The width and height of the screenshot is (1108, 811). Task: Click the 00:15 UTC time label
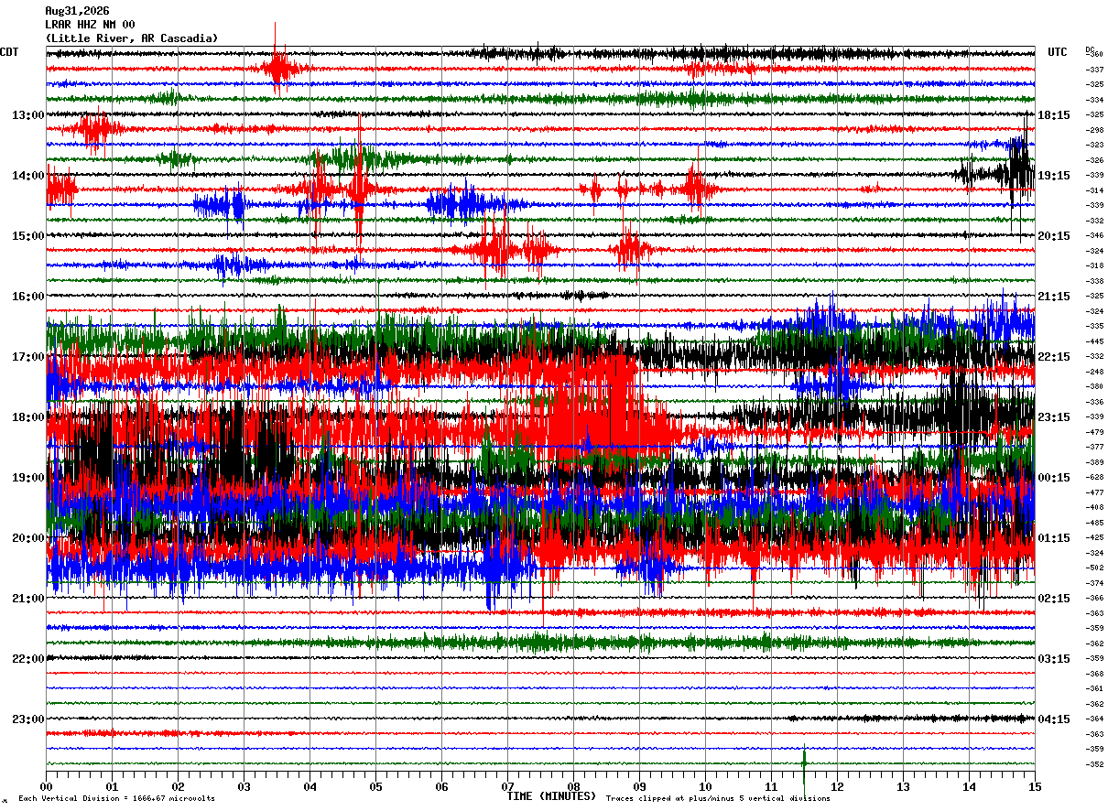tap(1054, 477)
